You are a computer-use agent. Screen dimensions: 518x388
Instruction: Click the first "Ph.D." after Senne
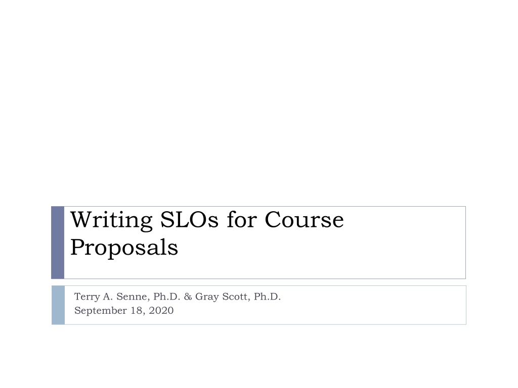pyautogui.click(x=167, y=297)
